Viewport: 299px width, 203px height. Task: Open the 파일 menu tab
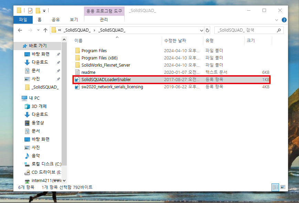(x=23, y=20)
